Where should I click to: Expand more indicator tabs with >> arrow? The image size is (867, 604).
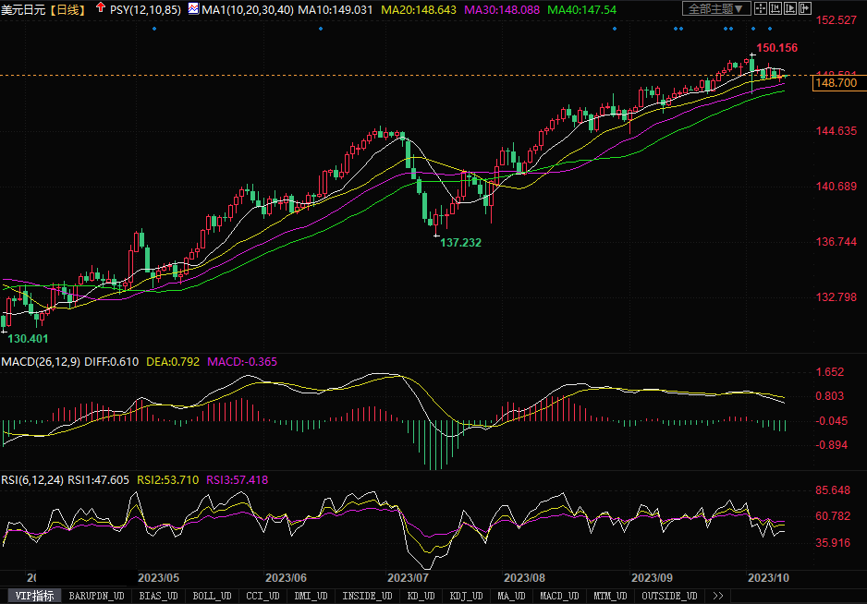[x=716, y=597]
